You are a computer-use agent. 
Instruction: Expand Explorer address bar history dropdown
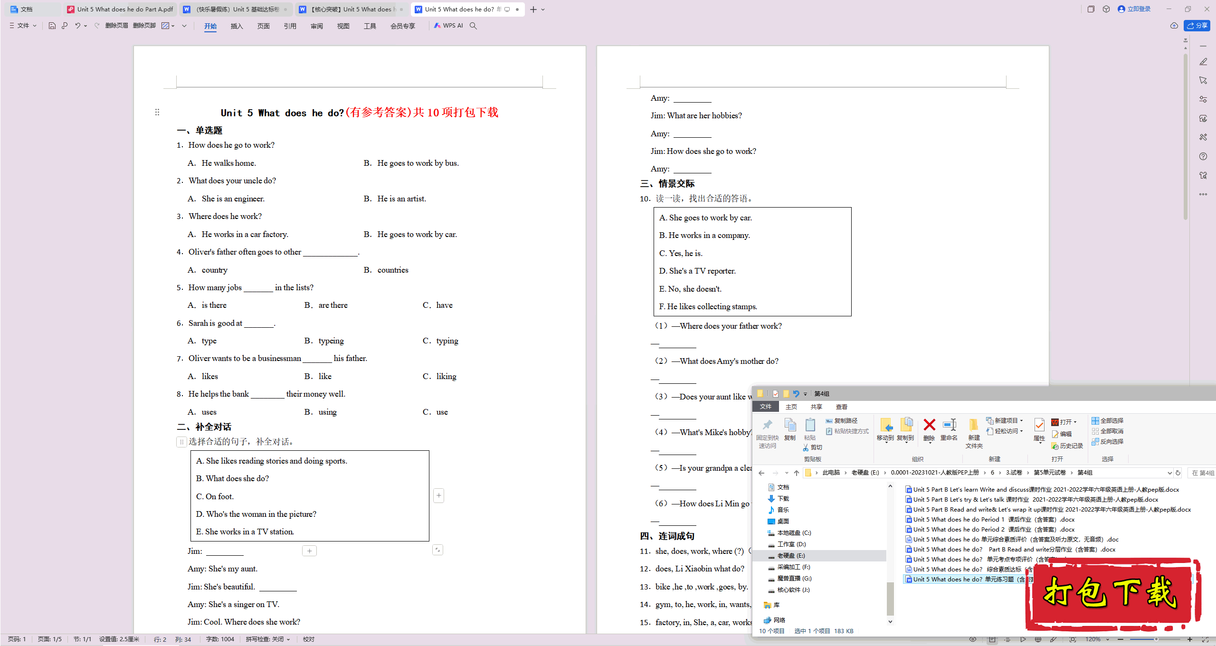click(x=1169, y=473)
